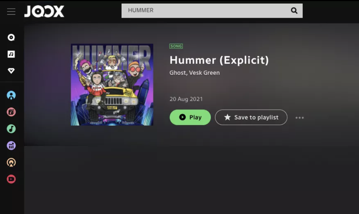Open the VIP diamond icon in the sidebar
The height and width of the screenshot is (214, 359).
click(x=11, y=71)
